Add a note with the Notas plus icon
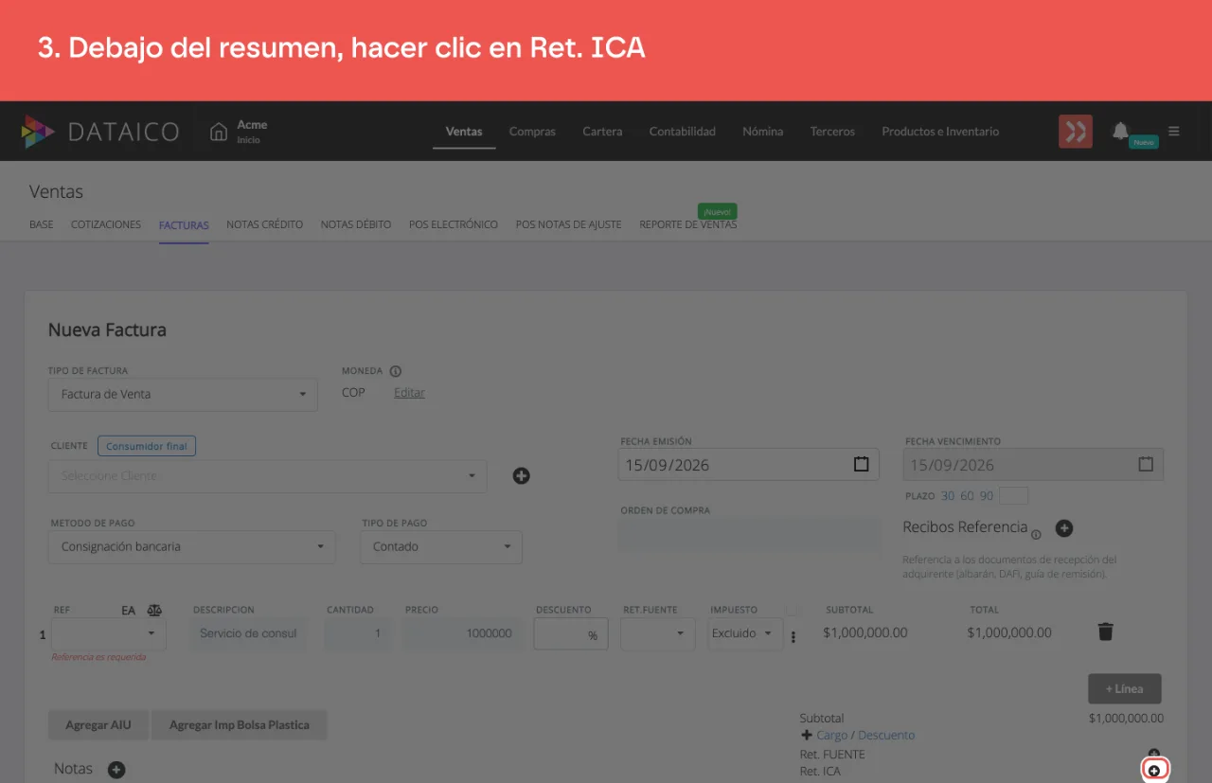Screen dimensions: 1212x783 coord(116,770)
